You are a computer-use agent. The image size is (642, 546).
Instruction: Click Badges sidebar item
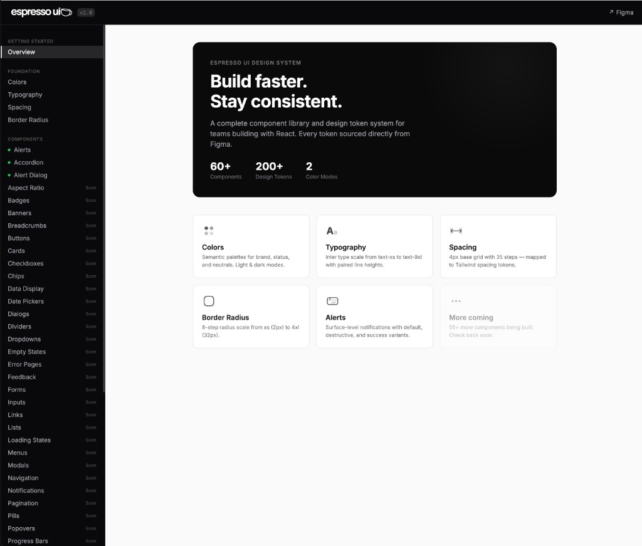[x=52, y=201]
